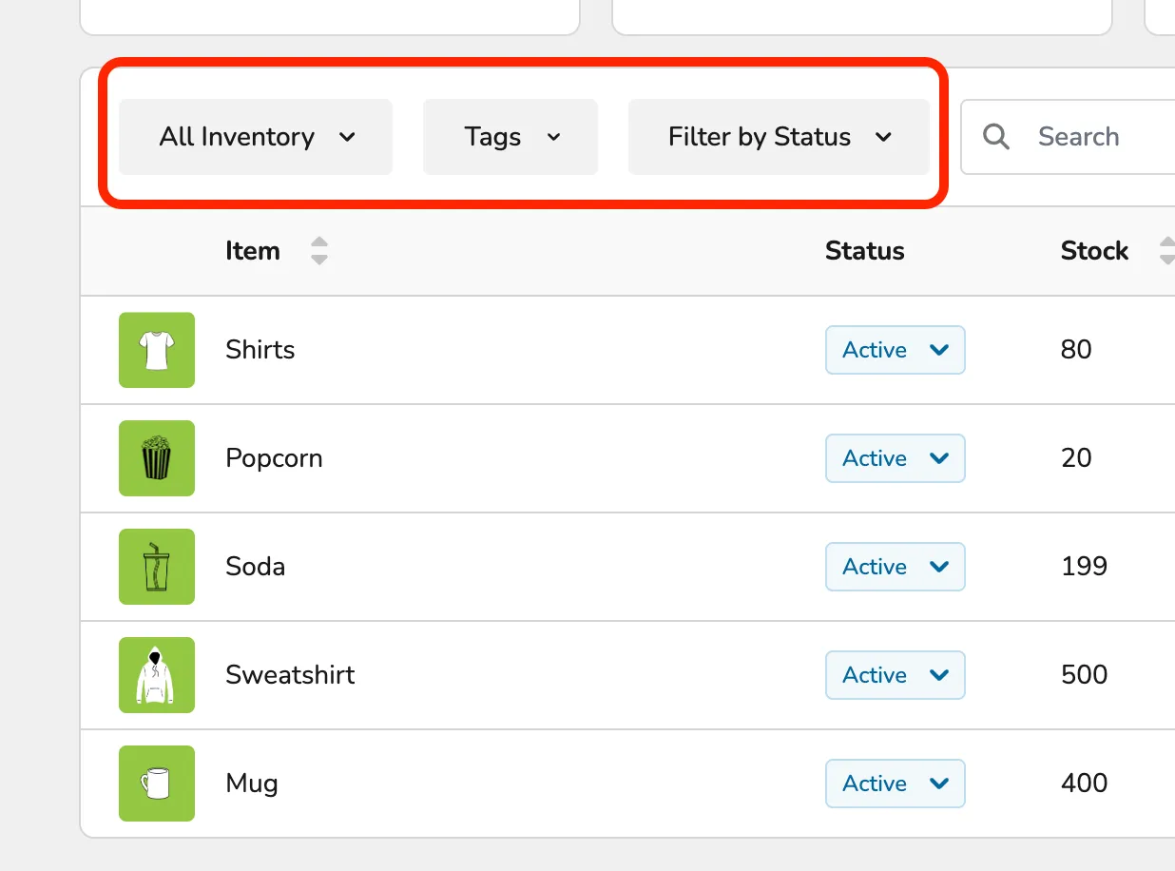Click the stock value 20 for Popcorn
The width and height of the screenshot is (1175, 871).
[1076, 458]
